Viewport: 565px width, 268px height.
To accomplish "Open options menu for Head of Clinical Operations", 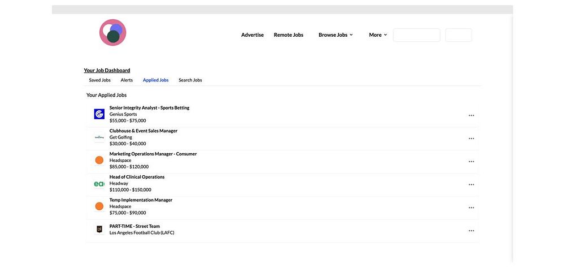I will (471, 185).
